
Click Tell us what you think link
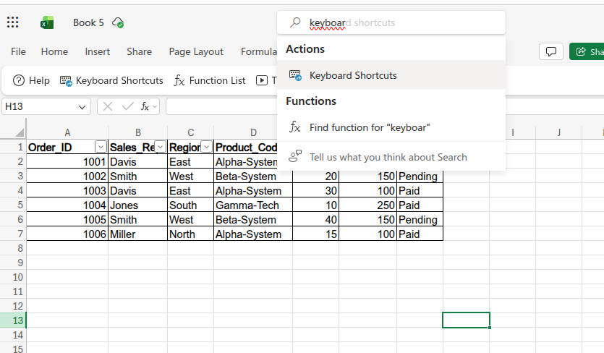point(388,157)
